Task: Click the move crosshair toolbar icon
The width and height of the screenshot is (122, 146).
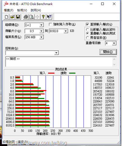Action: coord(37,17)
